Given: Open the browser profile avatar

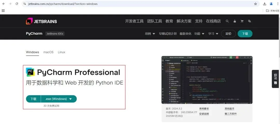Looking at the screenshot, I should tap(271, 4).
